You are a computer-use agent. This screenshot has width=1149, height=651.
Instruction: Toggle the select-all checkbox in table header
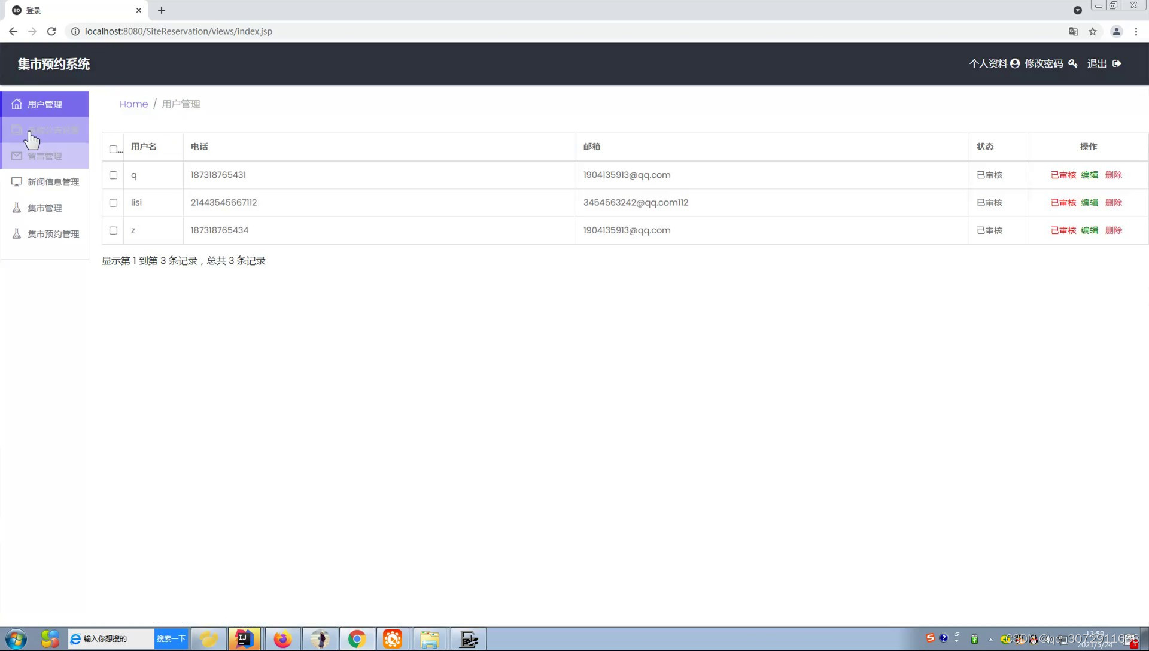click(113, 149)
